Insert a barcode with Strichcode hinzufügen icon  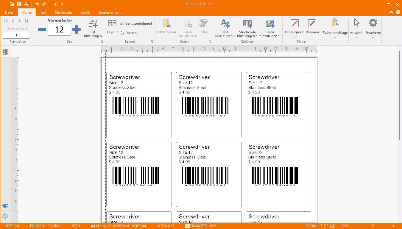point(247,24)
